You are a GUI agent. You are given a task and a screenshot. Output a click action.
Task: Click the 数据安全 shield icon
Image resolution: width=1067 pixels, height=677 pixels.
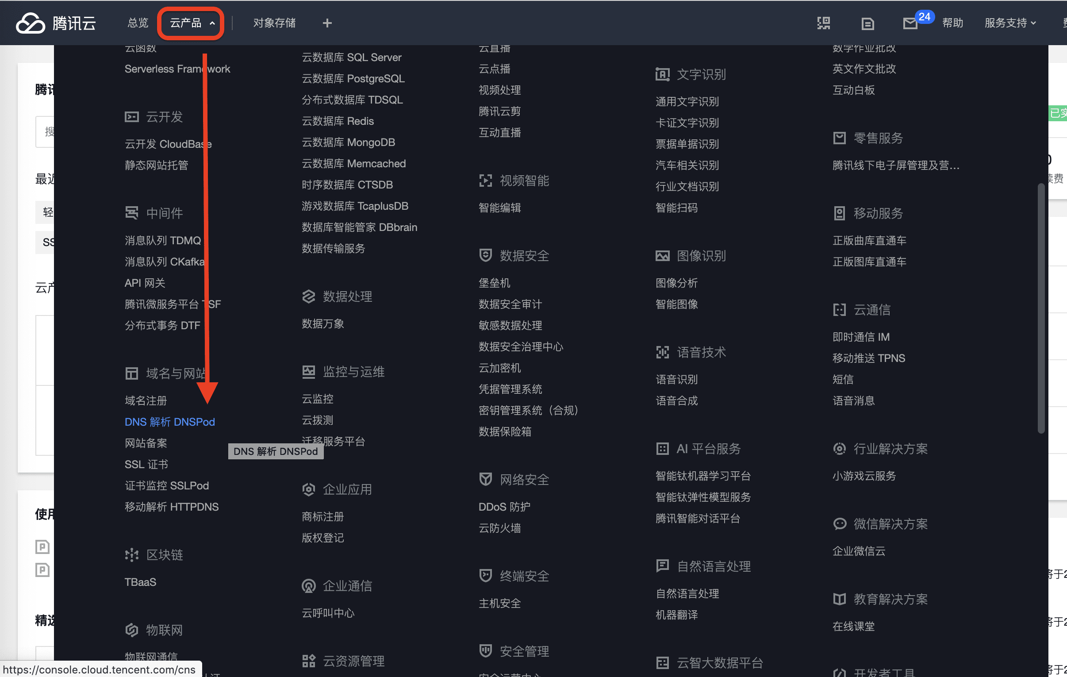pyautogui.click(x=486, y=256)
